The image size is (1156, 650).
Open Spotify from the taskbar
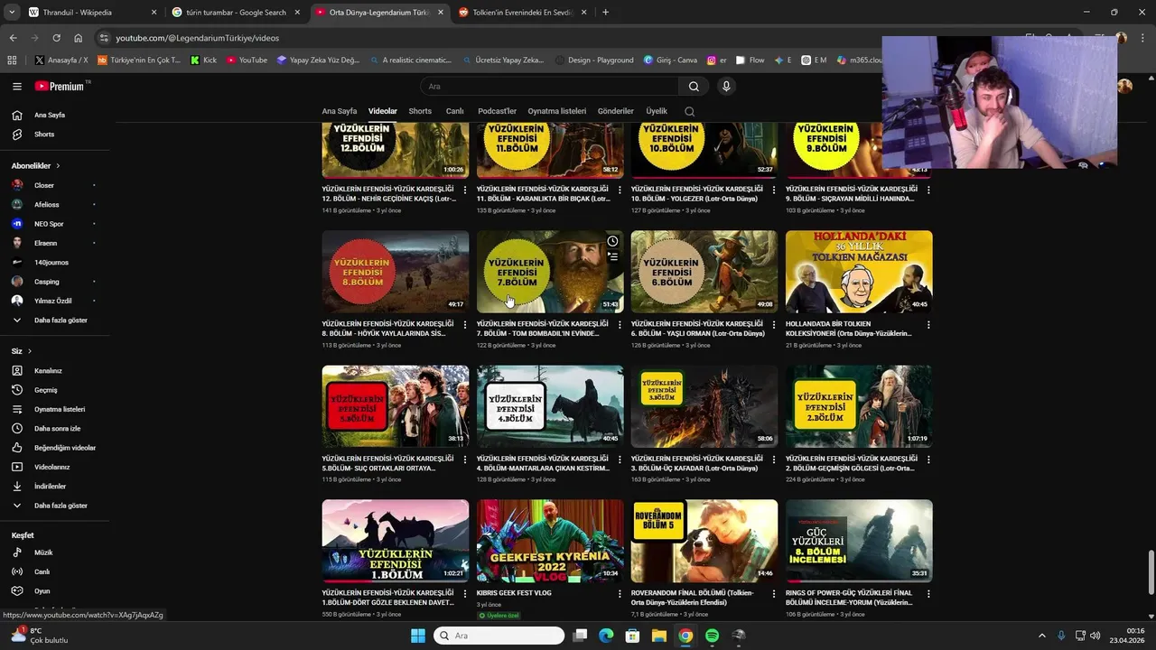coord(712,636)
